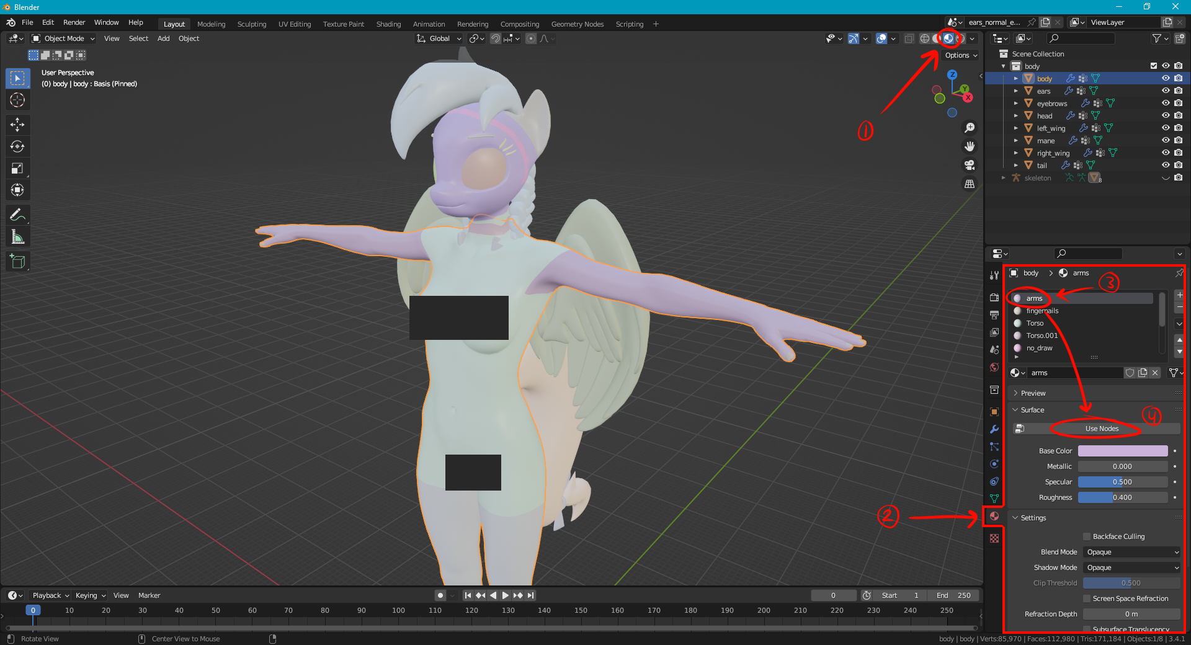Switch to Material Preview shading
1191x645 pixels.
pos(948,38)
